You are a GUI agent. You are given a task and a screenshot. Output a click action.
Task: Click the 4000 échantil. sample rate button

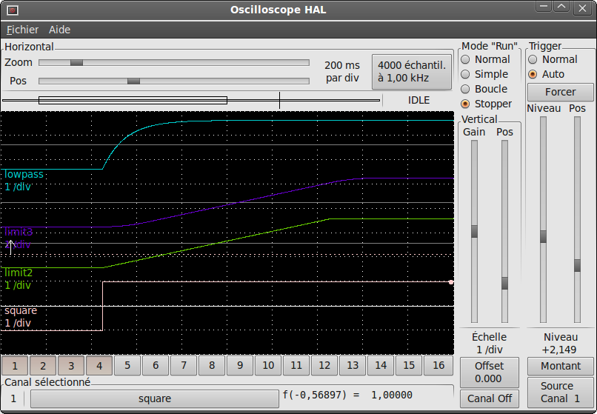(412, 71)
